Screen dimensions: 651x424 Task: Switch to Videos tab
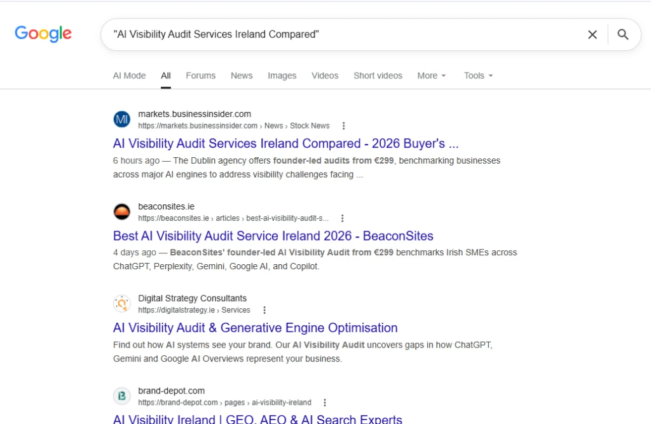point(325,76)
